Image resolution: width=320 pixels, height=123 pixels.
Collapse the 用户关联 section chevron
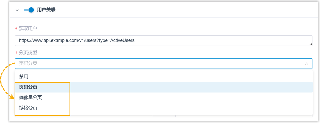17,10
